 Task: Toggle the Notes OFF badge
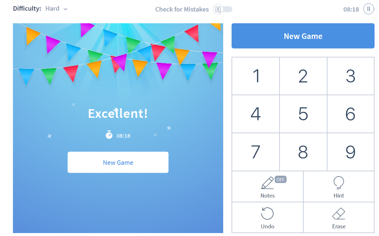click(x=281, y=179)
